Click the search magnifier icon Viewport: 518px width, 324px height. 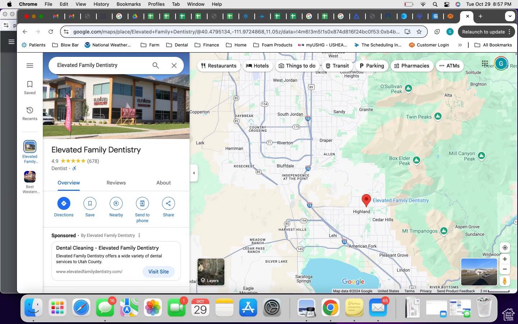[x=155, y=65]
